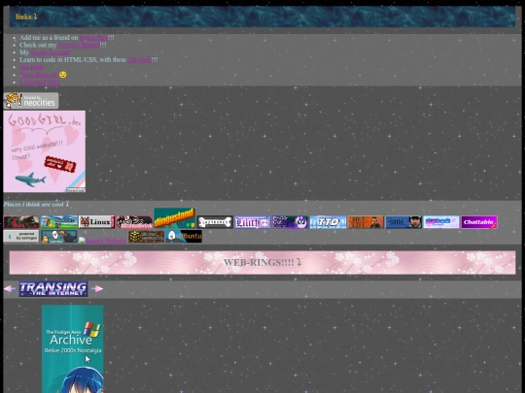Viewport: 525px width, 393px height.
Task: Click the 'Places I think are cool' heading
Action: tap(36, 204)
